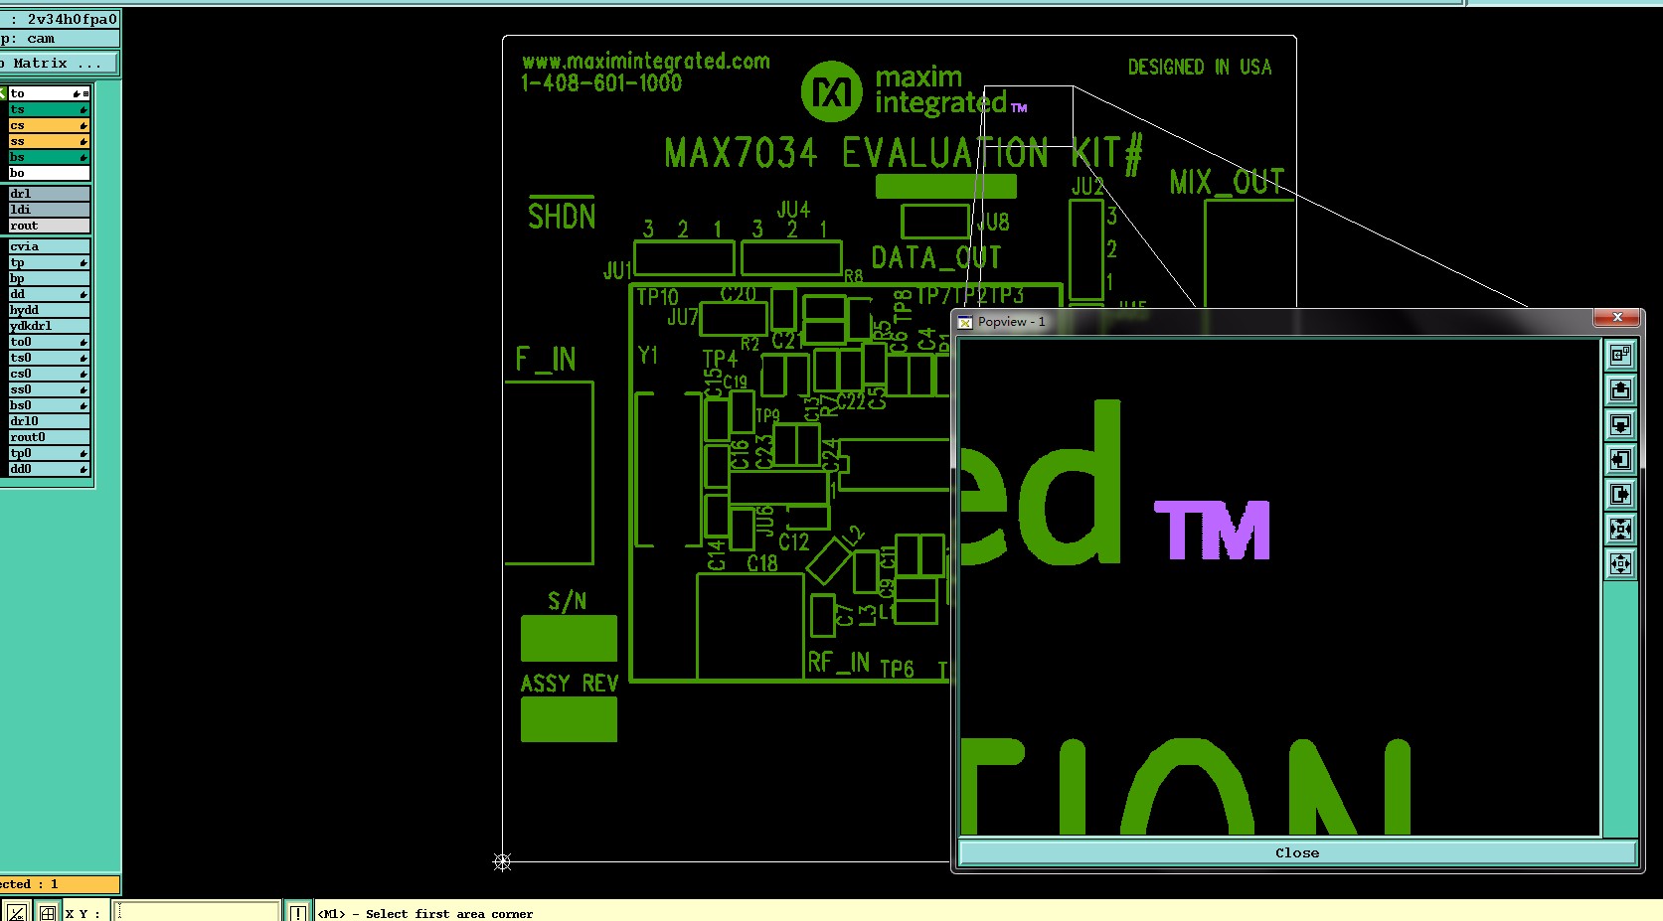
Task: Select the 'ts0' layer row
Action: tap(49, 358)
